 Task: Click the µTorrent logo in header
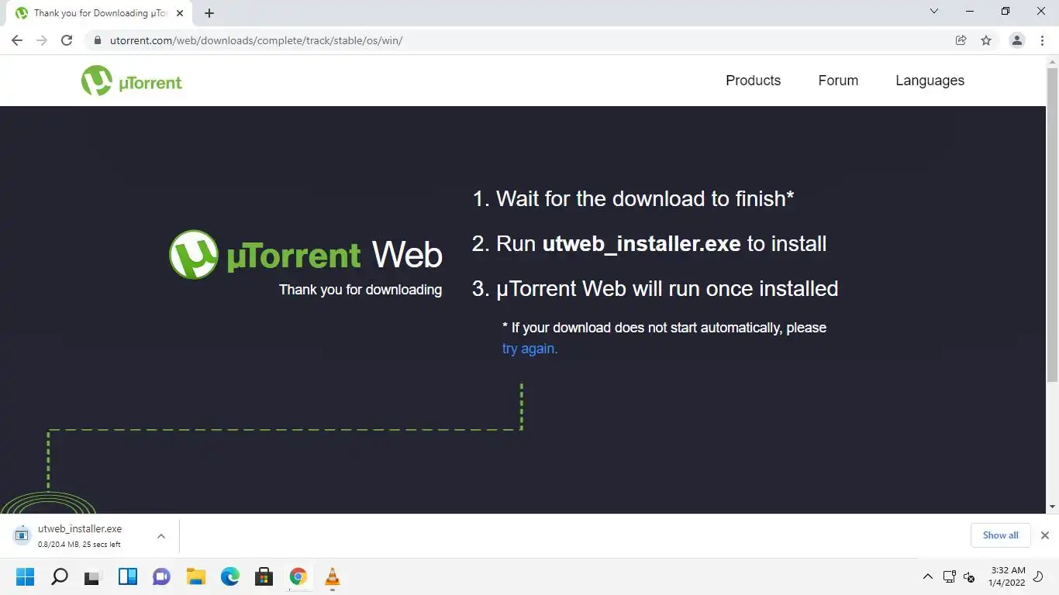coord(132,81)
